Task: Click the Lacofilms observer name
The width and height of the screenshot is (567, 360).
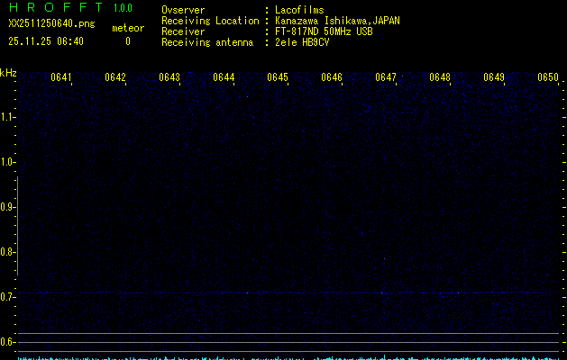Action: [x=300, y=10]
